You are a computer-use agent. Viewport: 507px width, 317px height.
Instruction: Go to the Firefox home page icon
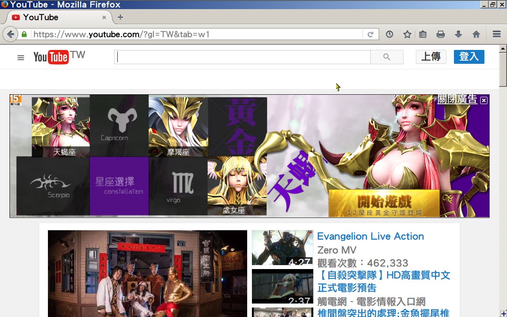pyautogui.click(x=476, y=34)
